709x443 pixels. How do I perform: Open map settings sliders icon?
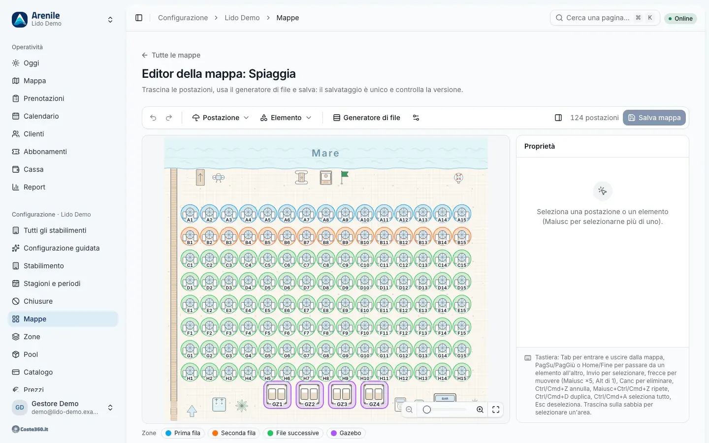coord(416,118)
